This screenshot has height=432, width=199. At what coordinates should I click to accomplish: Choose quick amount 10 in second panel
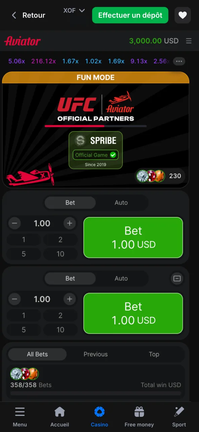(61, 329)
